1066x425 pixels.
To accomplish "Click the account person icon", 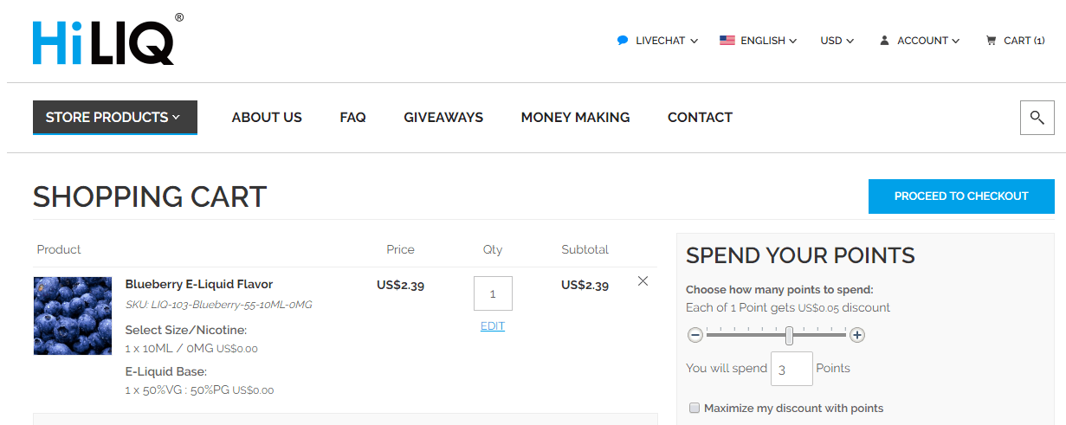I will (x=884, y=41).
